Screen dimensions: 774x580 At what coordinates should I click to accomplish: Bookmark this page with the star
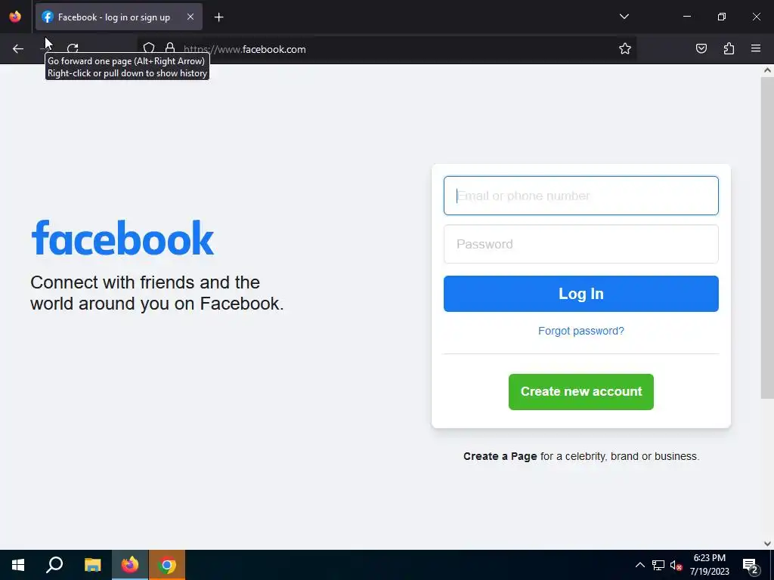(625, 48)
